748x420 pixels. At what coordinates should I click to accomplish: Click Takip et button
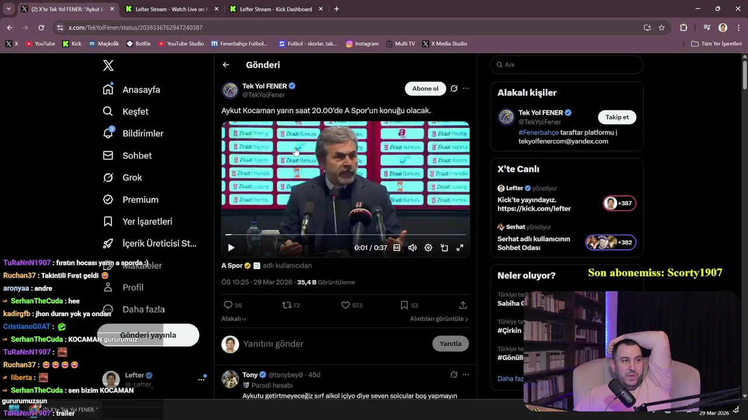617,117
